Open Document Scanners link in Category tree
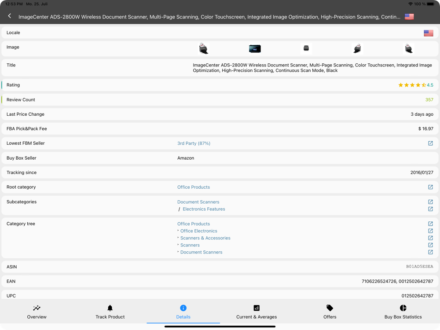Image resolution: width=440 pixels, height=330 pixels. pyautogui.click(x=201, y=252)
